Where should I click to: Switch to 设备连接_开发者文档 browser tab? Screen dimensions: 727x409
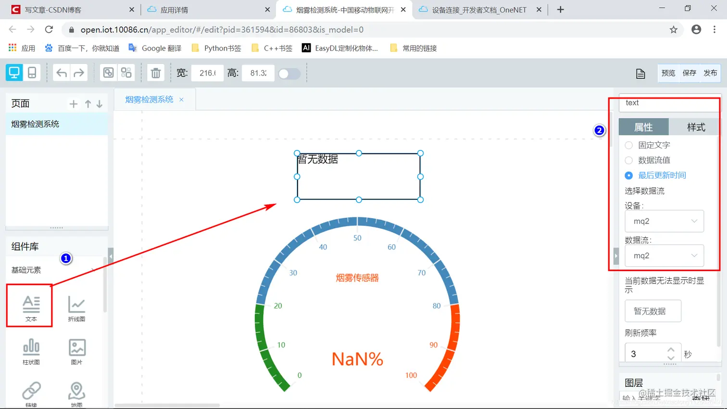[481, 10]
